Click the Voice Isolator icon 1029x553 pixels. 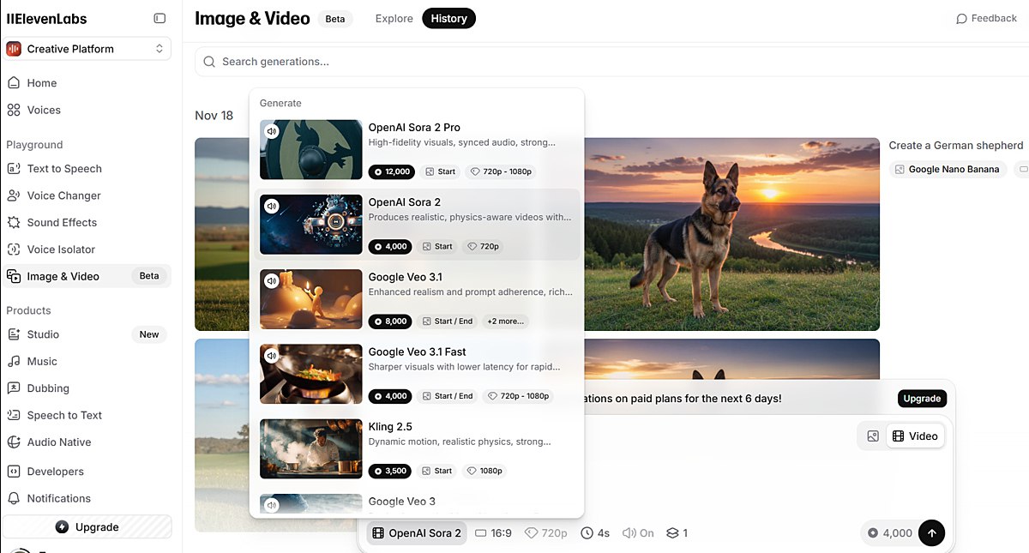[x=14, y=249]
